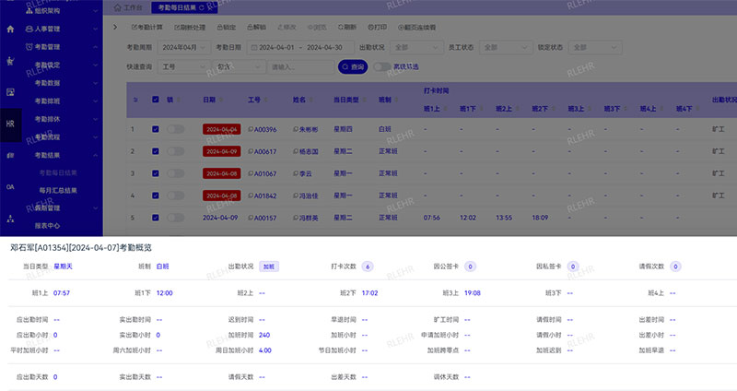Sort by the 日期 column header
Viewport: 737px width, 391px height.
tap(213, 100)
